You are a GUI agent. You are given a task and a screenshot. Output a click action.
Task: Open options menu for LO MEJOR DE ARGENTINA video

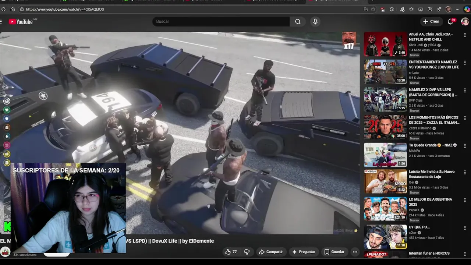pyautogui.click(x=465, y=200)
